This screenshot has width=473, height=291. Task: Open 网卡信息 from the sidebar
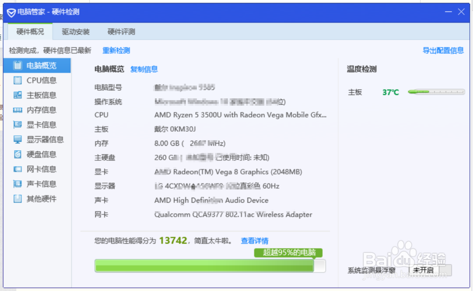pos(38,169)
